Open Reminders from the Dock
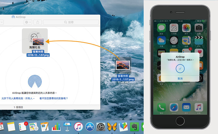 23,127
